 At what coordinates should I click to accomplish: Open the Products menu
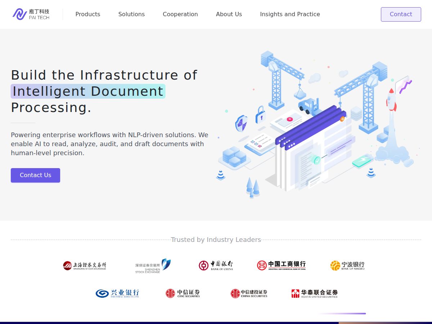click(88, 14)
